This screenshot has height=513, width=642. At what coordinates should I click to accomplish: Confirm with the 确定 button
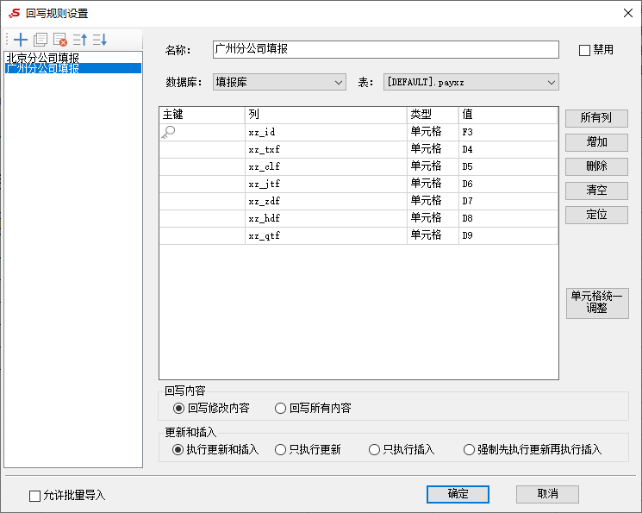coord(458,494)
